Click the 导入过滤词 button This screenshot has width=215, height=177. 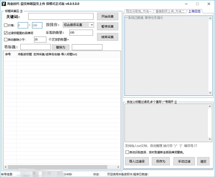137,161
